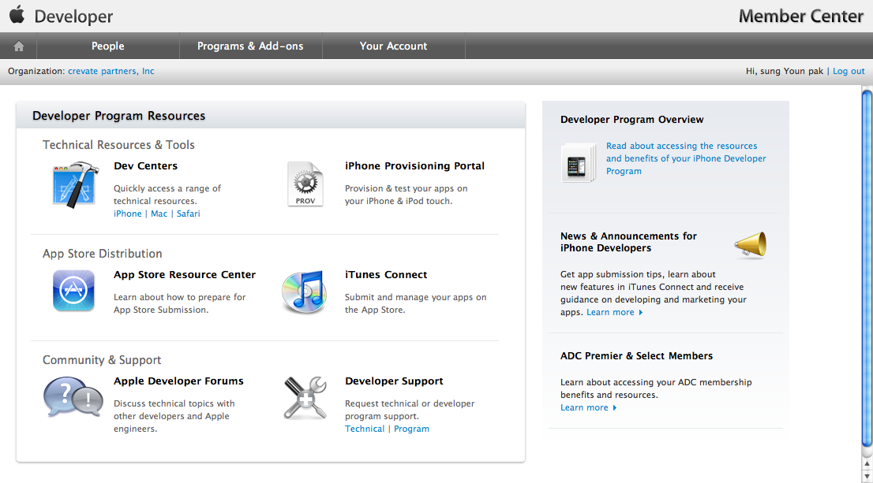Click ADC Premier & Select Members heading
Viewport: 873px width, 483px height.
(x=636, y=355)
